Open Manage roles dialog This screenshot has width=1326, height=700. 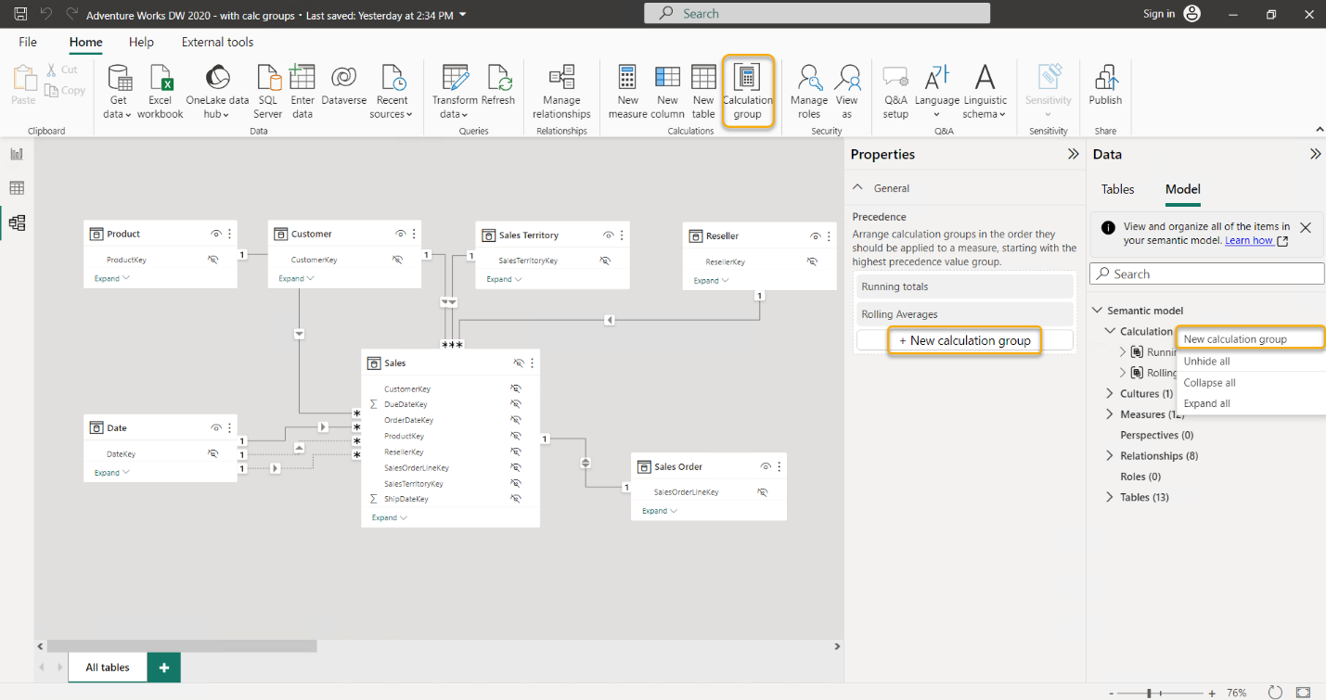[809, 92]
